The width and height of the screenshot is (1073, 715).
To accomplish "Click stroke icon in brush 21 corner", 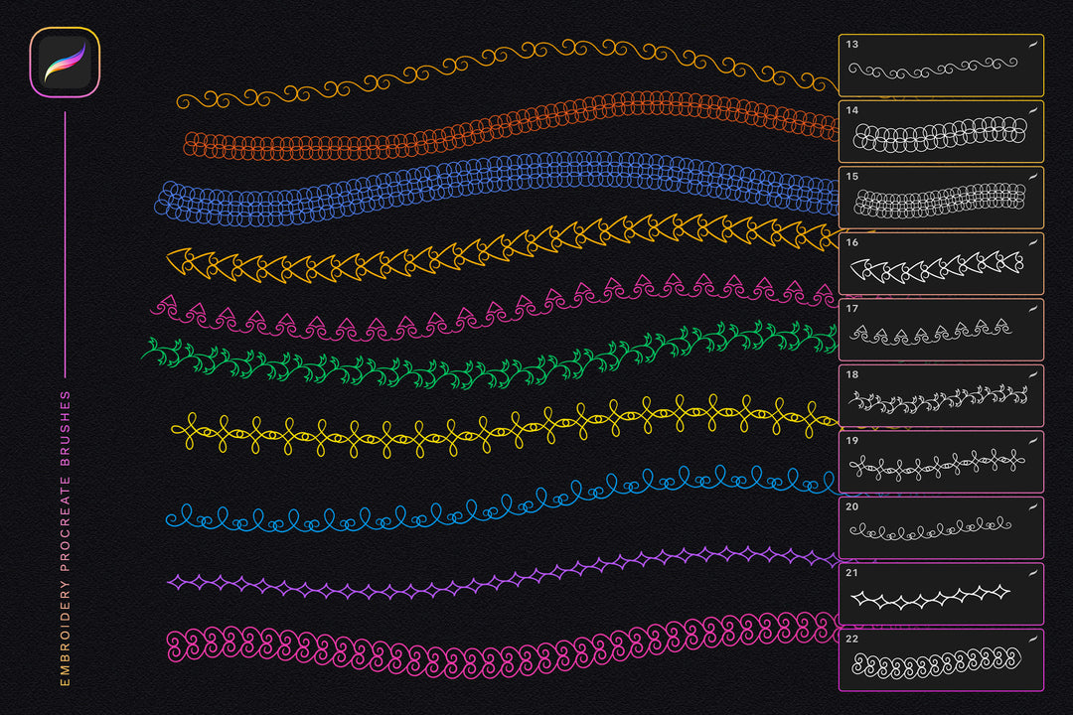I will 1032,573.
